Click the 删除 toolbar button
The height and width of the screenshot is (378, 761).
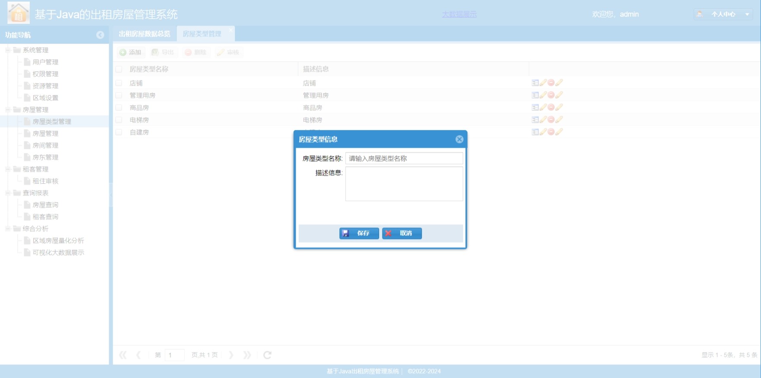click(196, 52)
